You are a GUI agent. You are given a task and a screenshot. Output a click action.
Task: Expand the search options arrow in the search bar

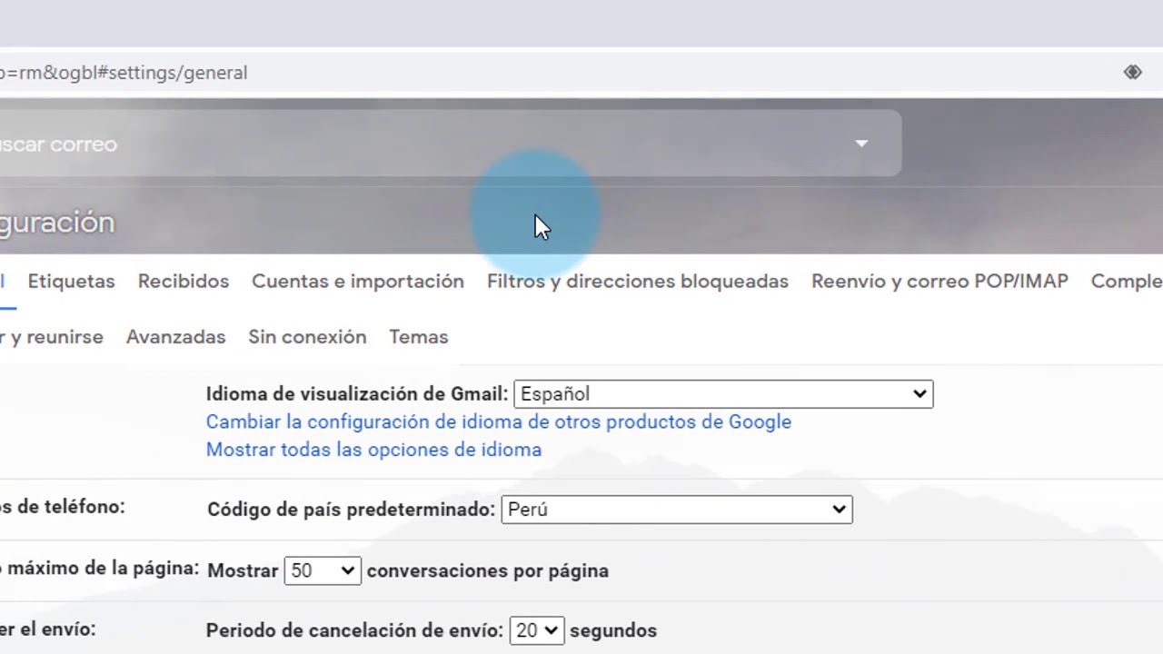point(860,144)
